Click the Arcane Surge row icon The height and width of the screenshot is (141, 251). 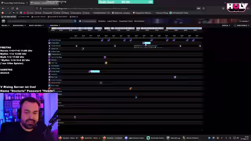pos(49,71)
